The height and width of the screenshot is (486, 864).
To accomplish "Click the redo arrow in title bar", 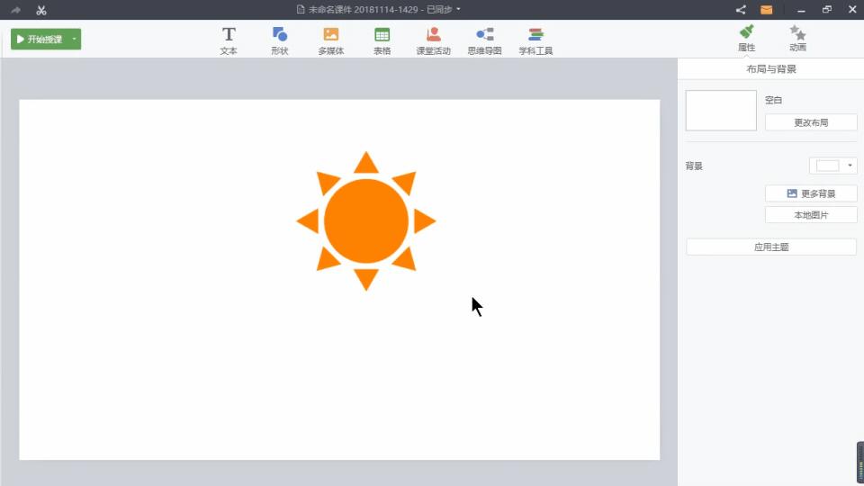I will pyautogui.click(x=15, y=10).
